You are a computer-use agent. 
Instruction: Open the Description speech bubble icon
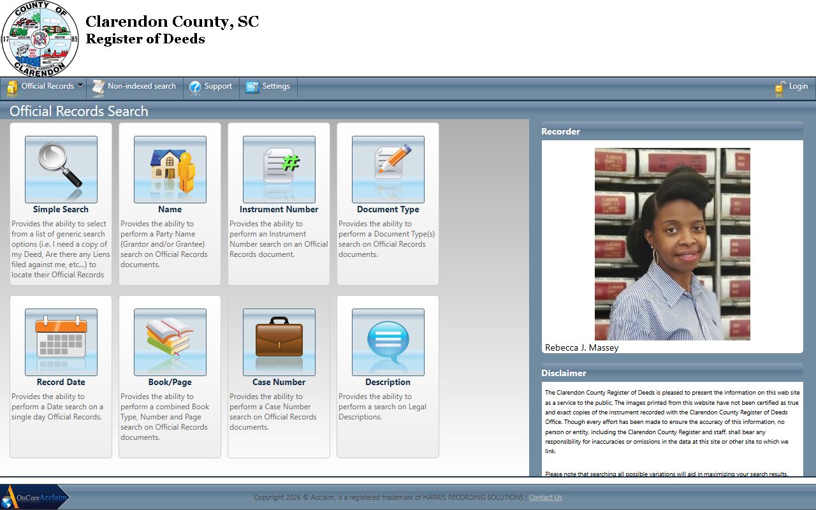(388, 342)
